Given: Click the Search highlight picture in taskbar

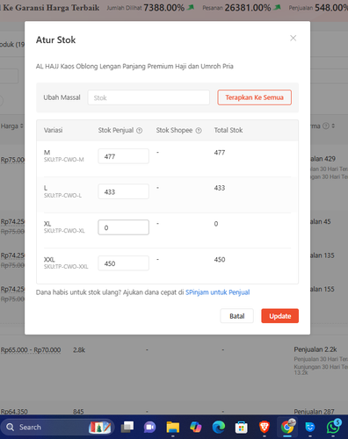Looking at the screenshot, I should tap(99, 428).
